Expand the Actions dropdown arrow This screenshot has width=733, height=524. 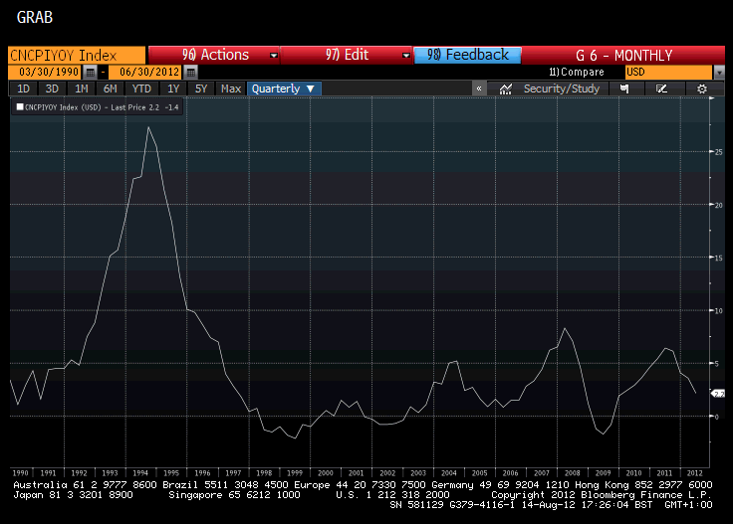[x=274, y=56]
